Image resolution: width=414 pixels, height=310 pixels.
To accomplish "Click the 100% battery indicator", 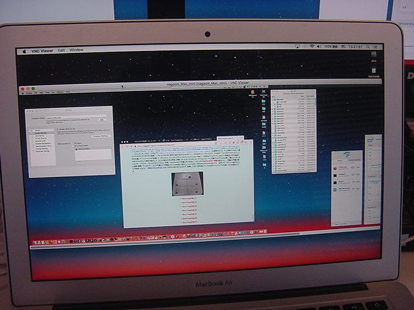I will [331, 46].
